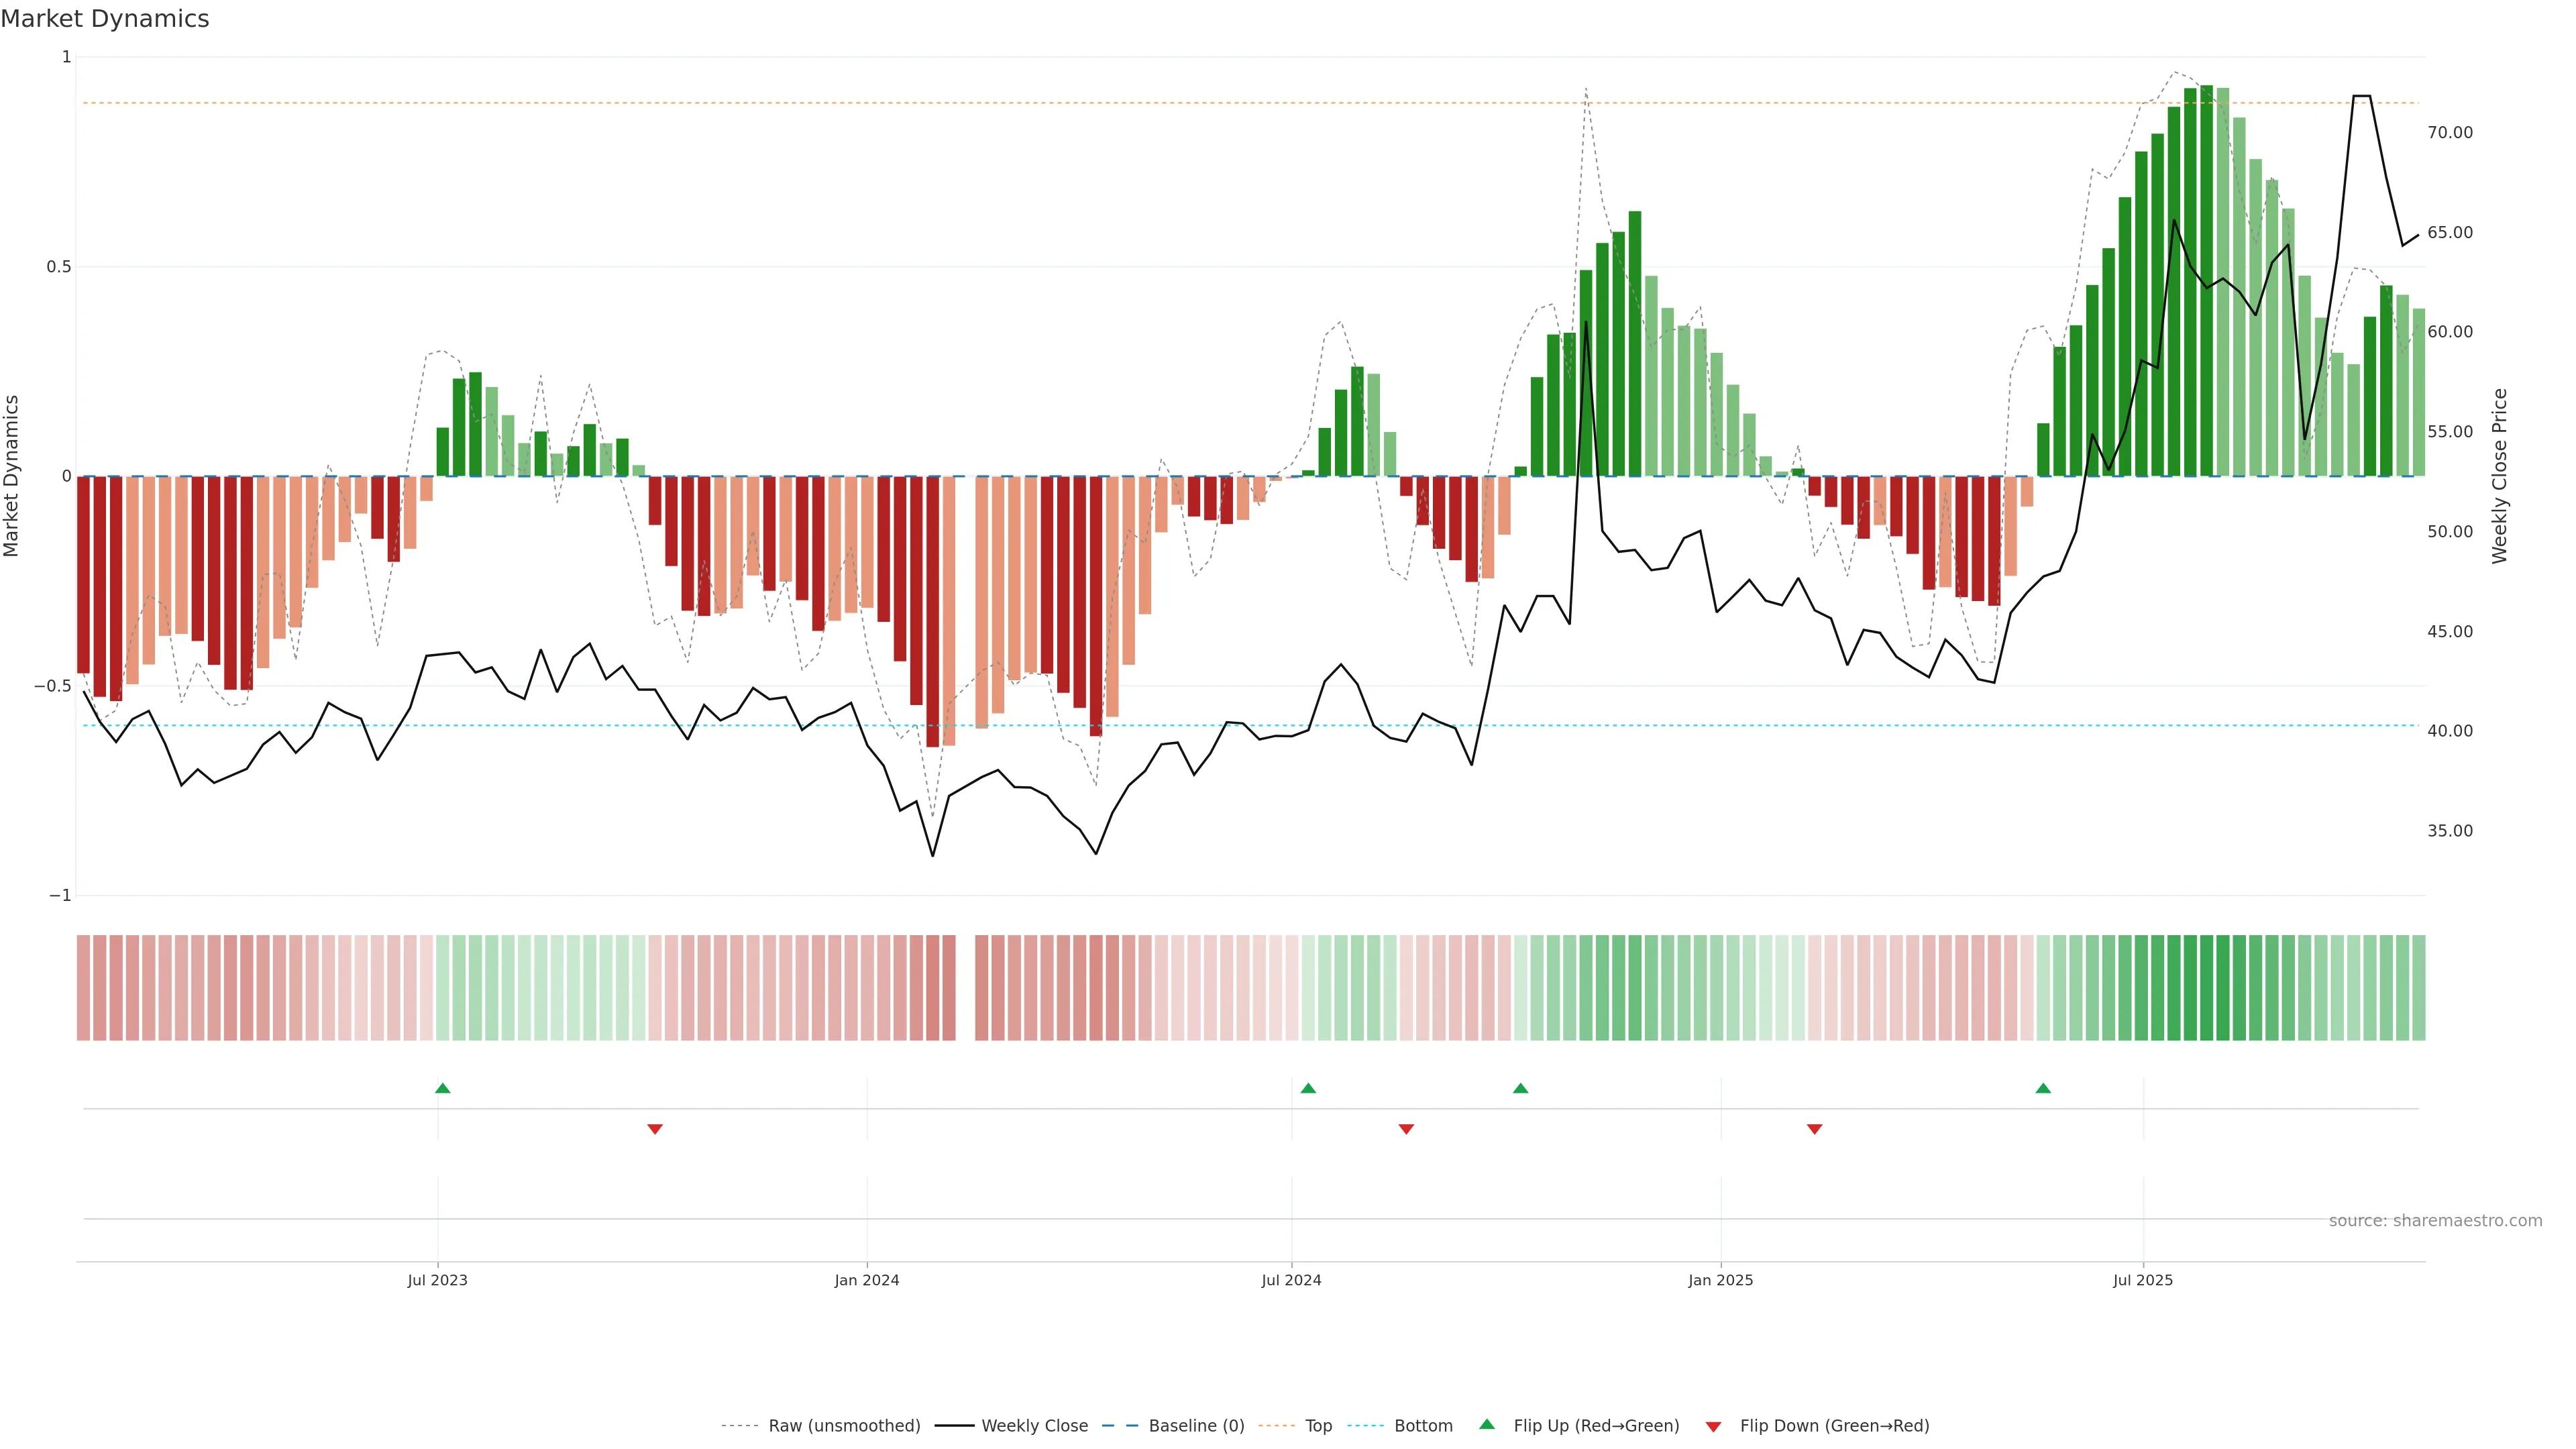Click the Flip Up marker near Jul 2023
The image size is (2576, 1449).
pyautogui.click(x=443, y=1088)
